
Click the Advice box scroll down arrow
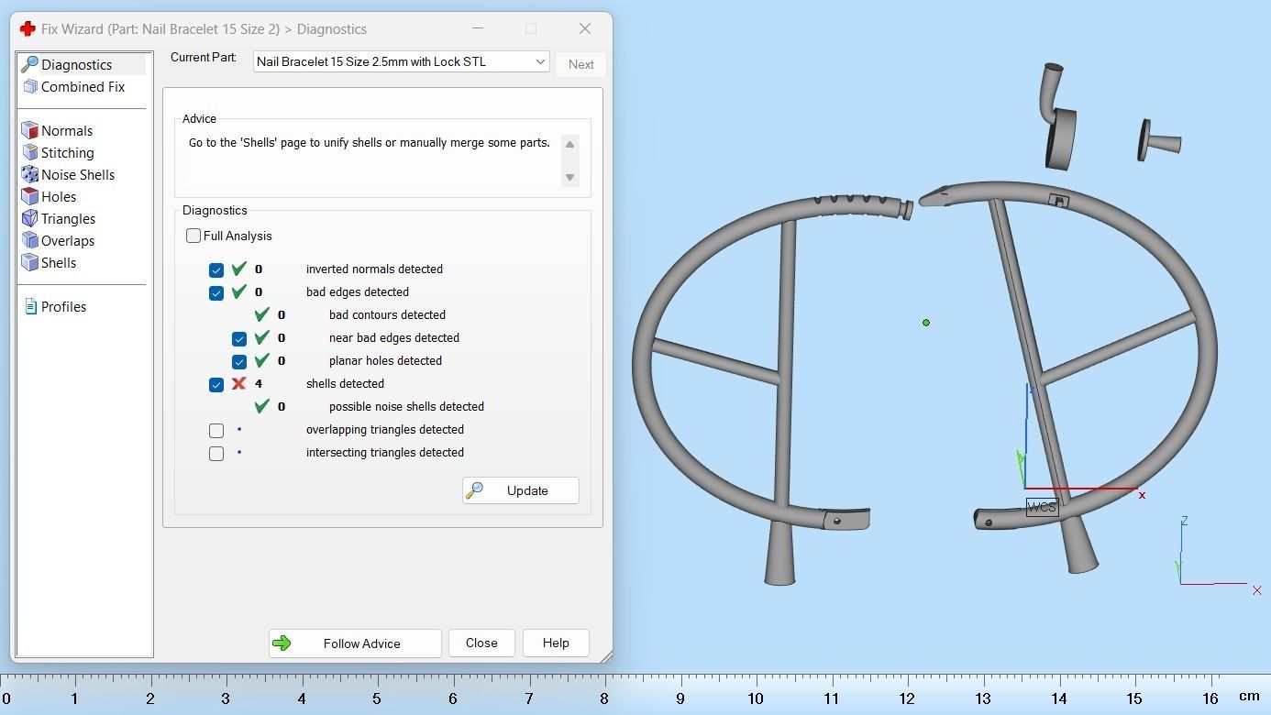[569, 177]
